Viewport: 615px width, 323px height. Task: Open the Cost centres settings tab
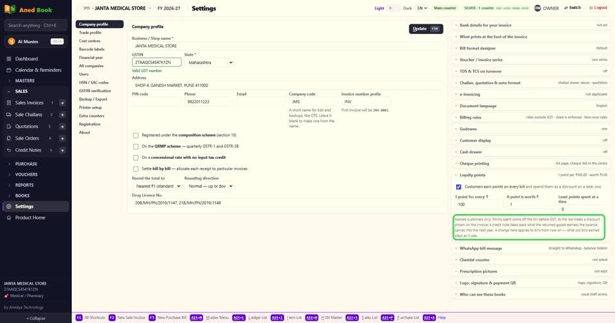(x=99, y=41)
